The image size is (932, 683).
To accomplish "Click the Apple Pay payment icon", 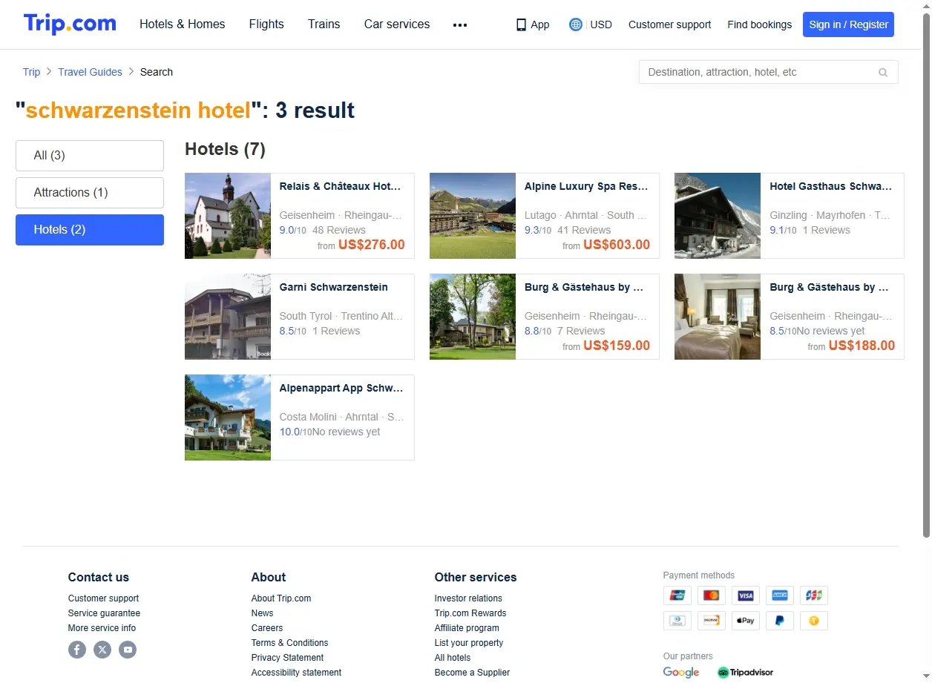I will 745,620.
